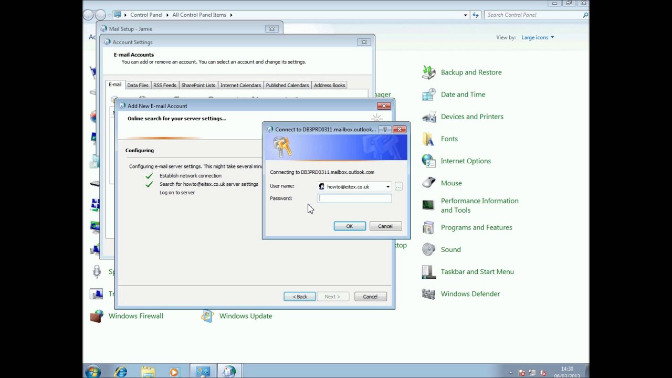Click the keys icon in credentials dialog
Image resolution: width=672 pixels, height=378 pixels.
[x=282, y=148]
